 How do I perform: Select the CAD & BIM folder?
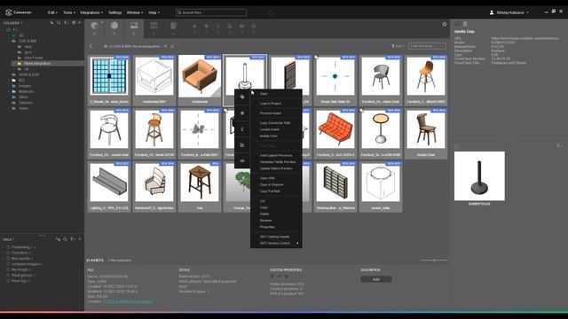tap(28, 41)
